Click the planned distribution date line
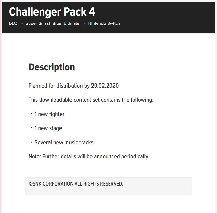Viewport: 217px width, 213px height. [x=74, y=86]
